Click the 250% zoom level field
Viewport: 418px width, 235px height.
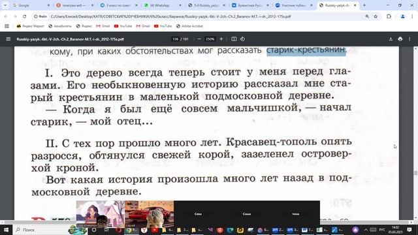(210, 39)
